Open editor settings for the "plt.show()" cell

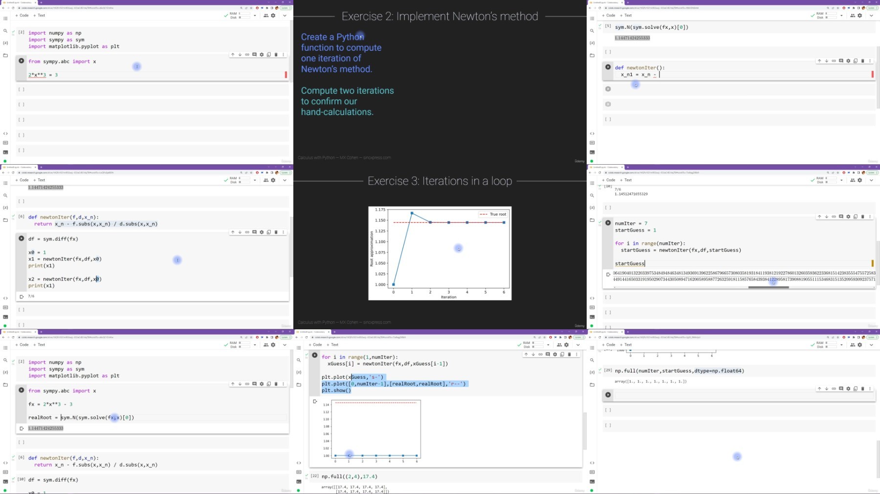(x=555, y=354)
